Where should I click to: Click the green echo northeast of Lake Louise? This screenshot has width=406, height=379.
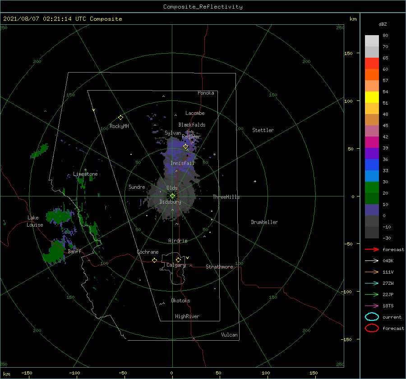coord(59,215)
